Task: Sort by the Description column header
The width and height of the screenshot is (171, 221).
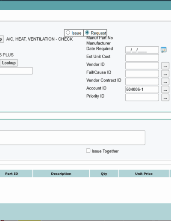Action: (61, 173)
